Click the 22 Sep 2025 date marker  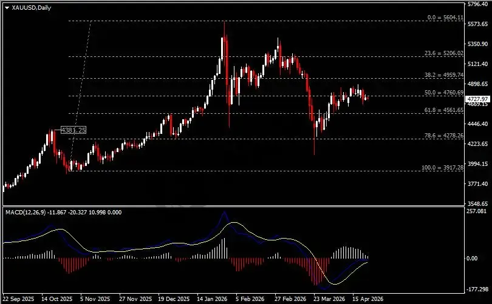pos(18,299)
